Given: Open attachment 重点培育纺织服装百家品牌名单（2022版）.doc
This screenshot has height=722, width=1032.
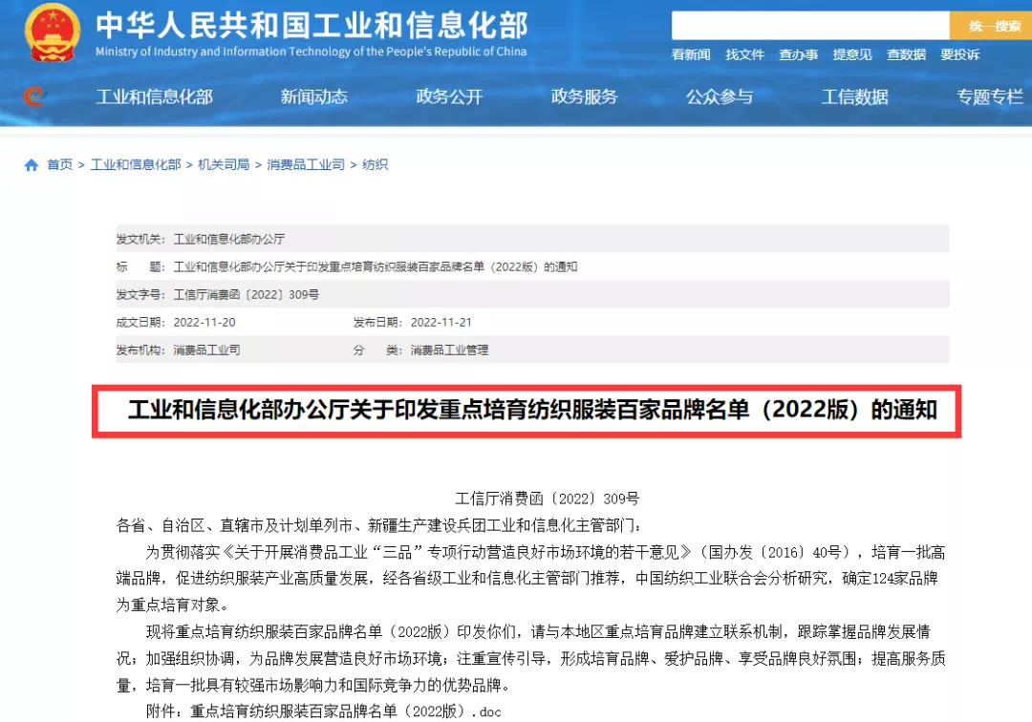Looking at the screenshot, I should [x=346, y=711].
